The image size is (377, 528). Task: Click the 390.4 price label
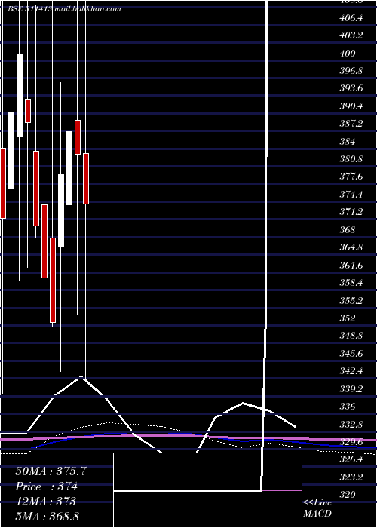351,106
